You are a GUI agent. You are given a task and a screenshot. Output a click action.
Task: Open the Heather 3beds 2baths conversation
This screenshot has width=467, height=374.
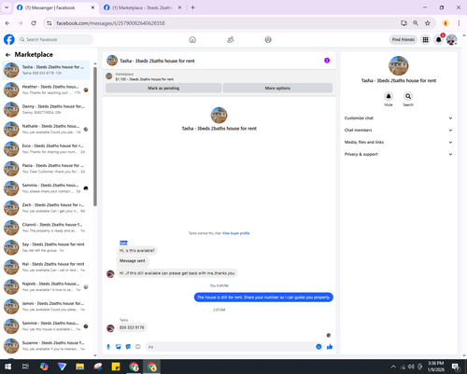(46, 90)
